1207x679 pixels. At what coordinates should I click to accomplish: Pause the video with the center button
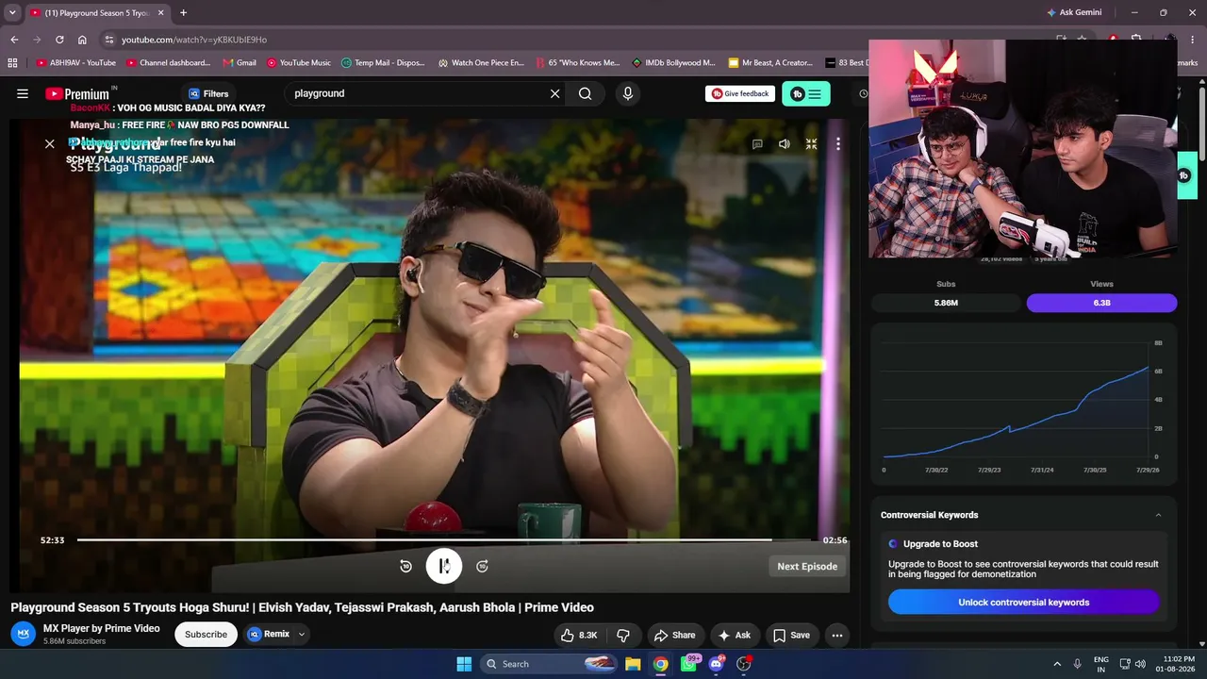click(444, 566)
